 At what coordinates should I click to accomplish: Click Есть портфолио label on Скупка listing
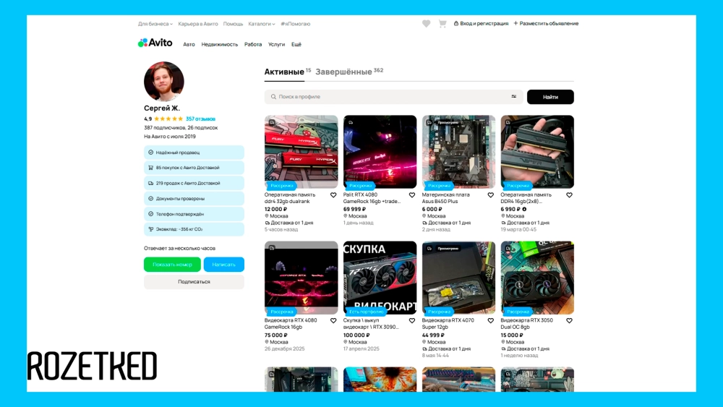click(367, 312)
